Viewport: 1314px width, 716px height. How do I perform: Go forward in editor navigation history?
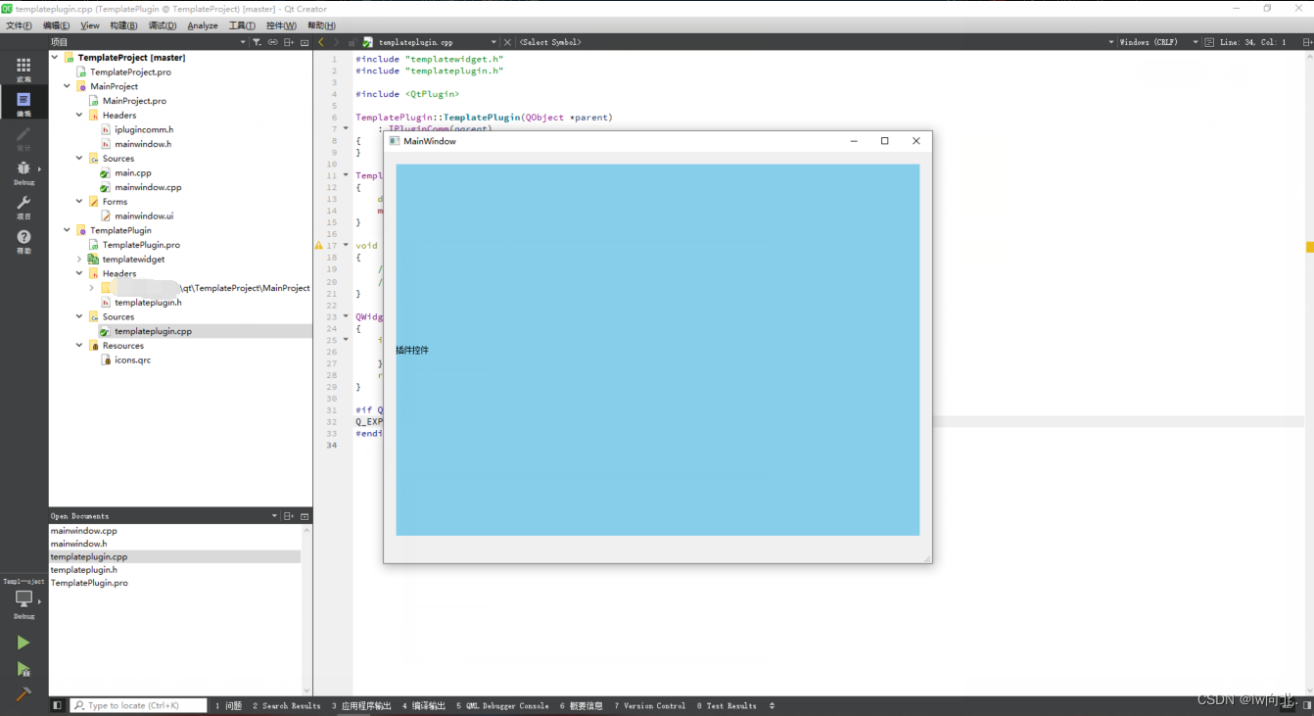336,42
